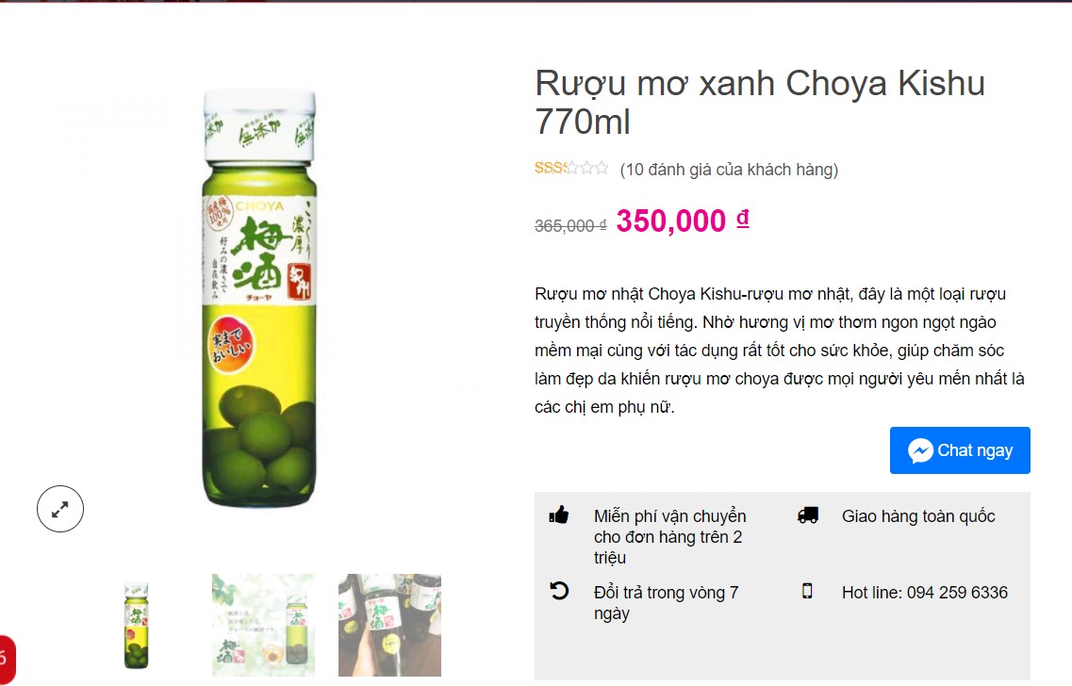This screenshot has width=1072, height=686.
Task: Click the sale price 350,000 đ
Action: click(x=683, y=220)
